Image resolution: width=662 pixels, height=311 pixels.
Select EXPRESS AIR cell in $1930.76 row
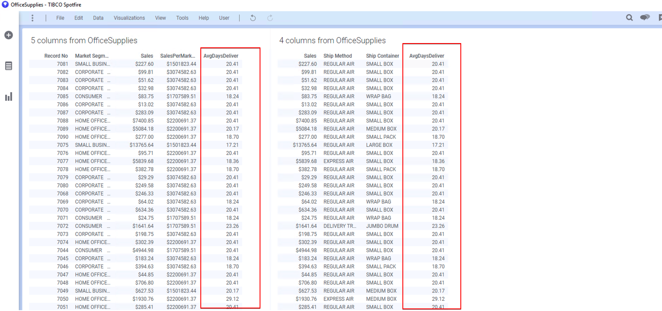[338, 299]
